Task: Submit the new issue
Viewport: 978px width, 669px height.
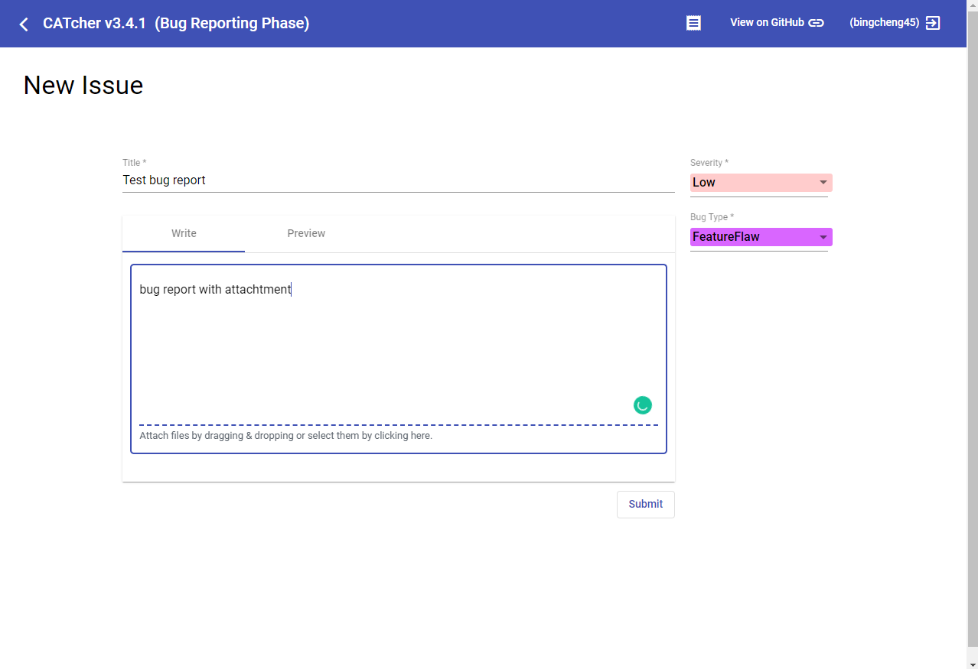Action: (x=646, y=505)
